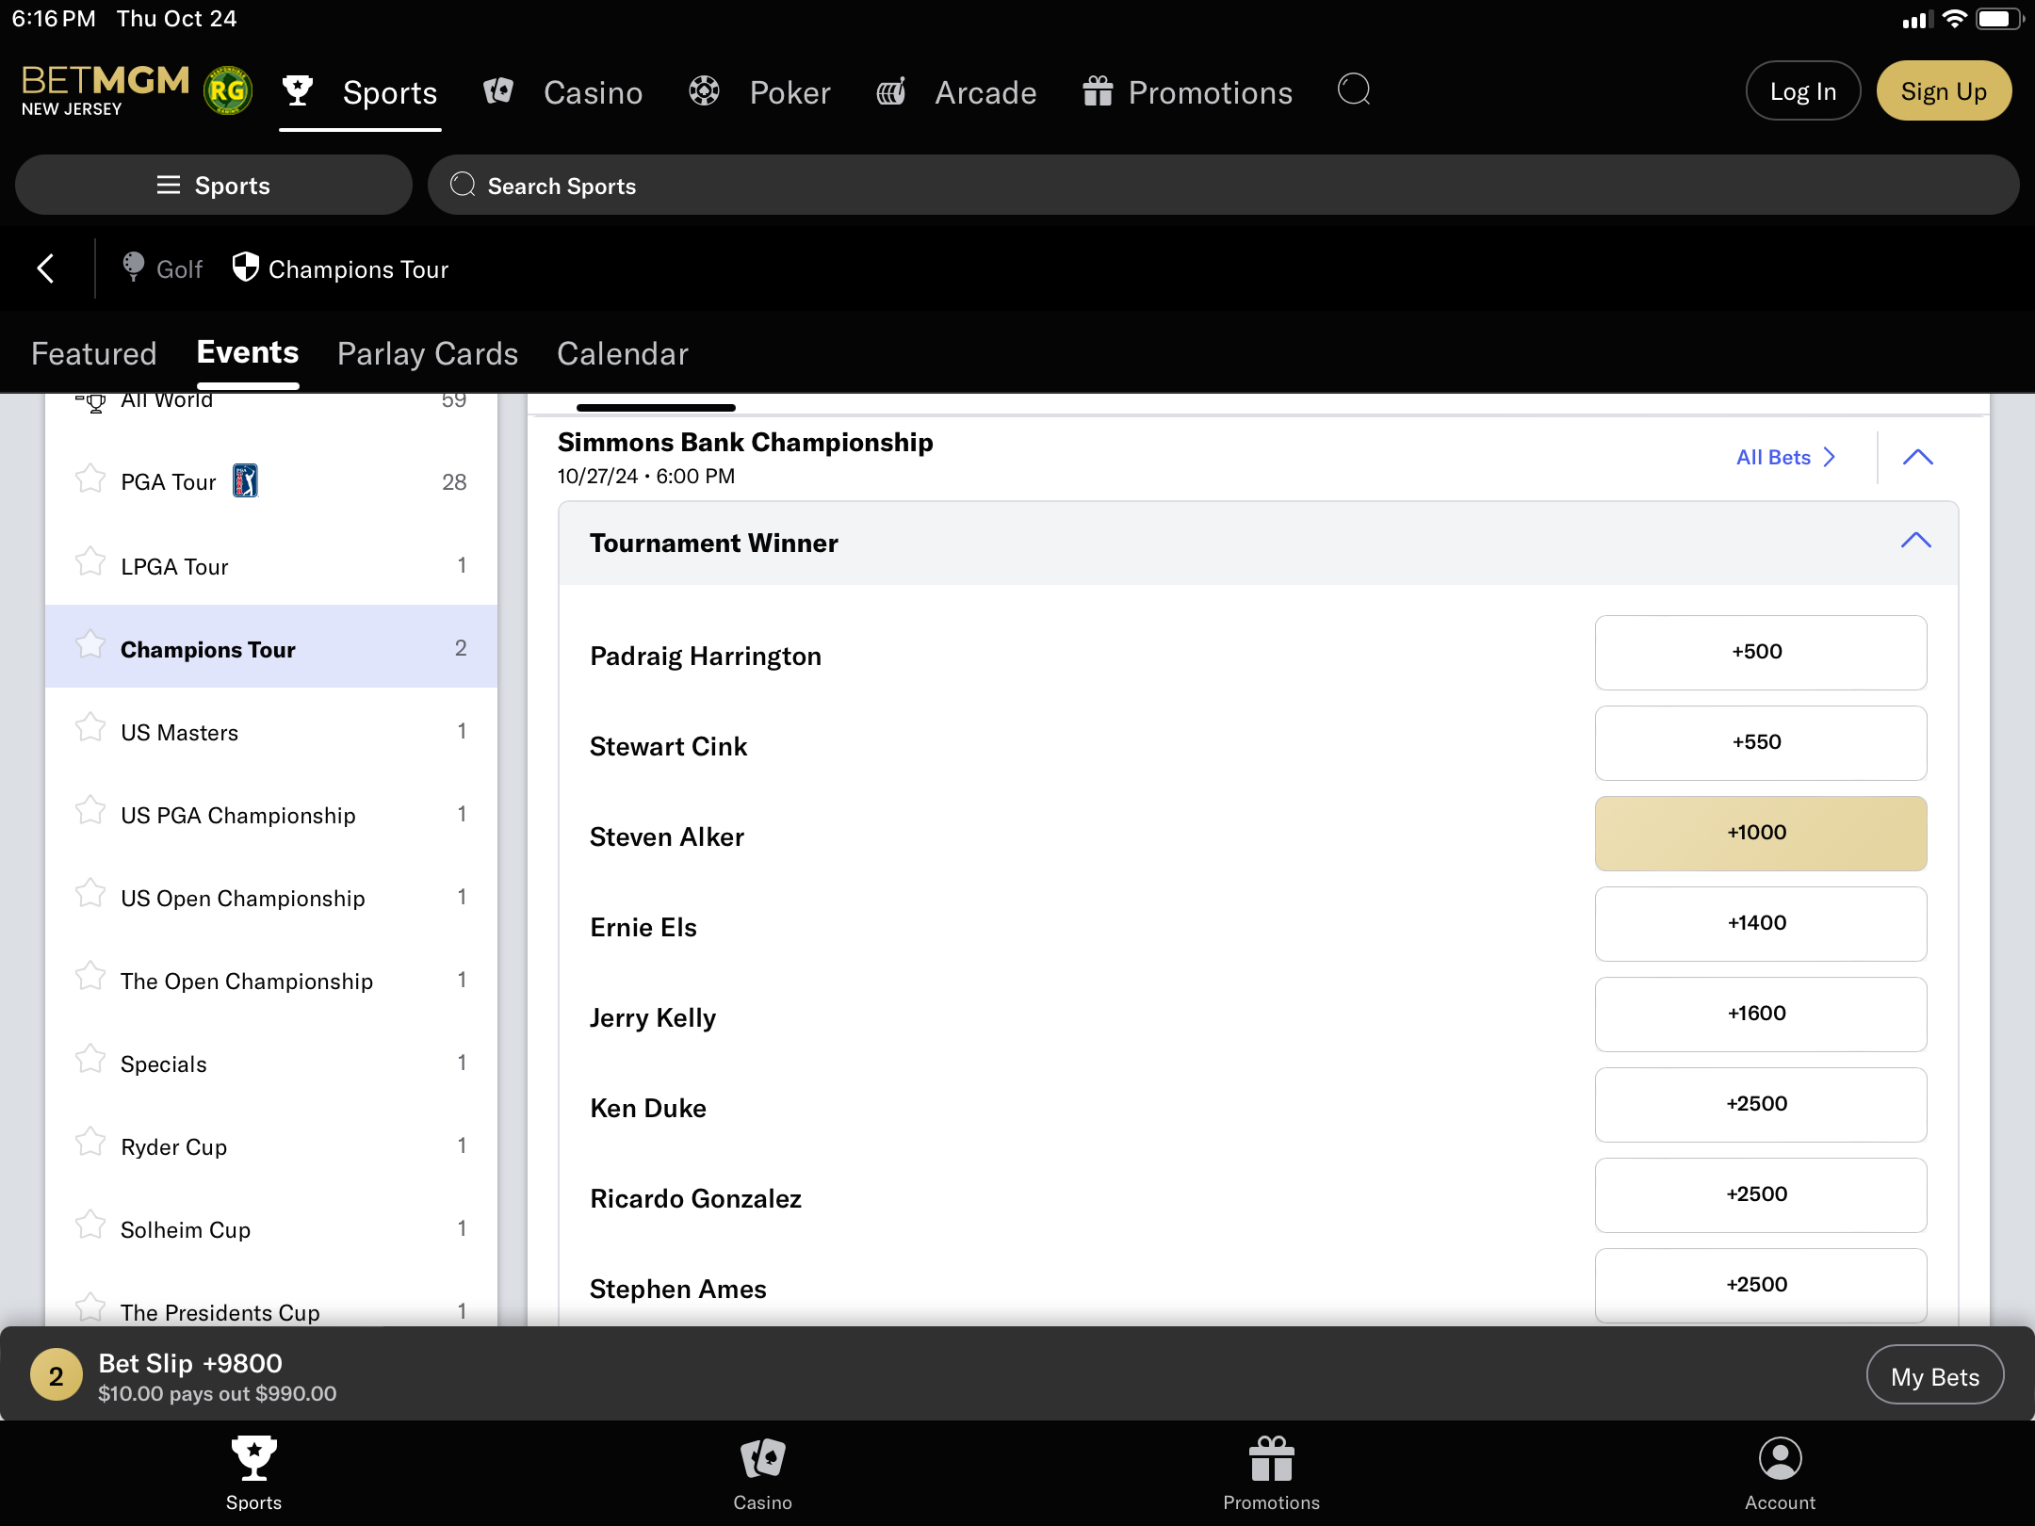Favorite US Open Championship with its star
Viewport: 2035px width, 1526px height.
[90, 894]
